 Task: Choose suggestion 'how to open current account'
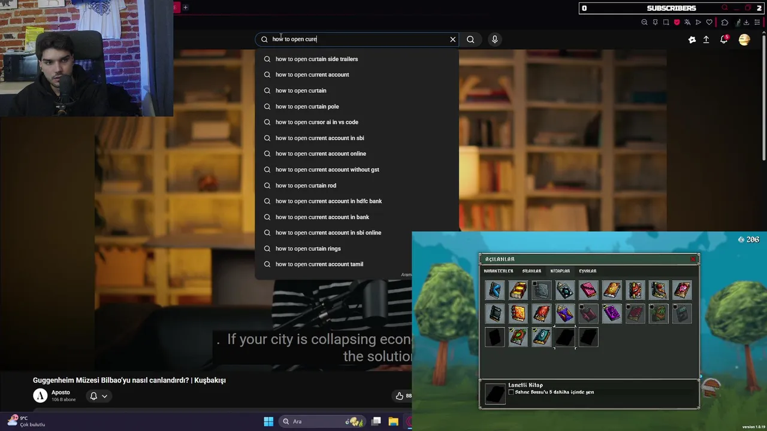click(x=357, y=75)
